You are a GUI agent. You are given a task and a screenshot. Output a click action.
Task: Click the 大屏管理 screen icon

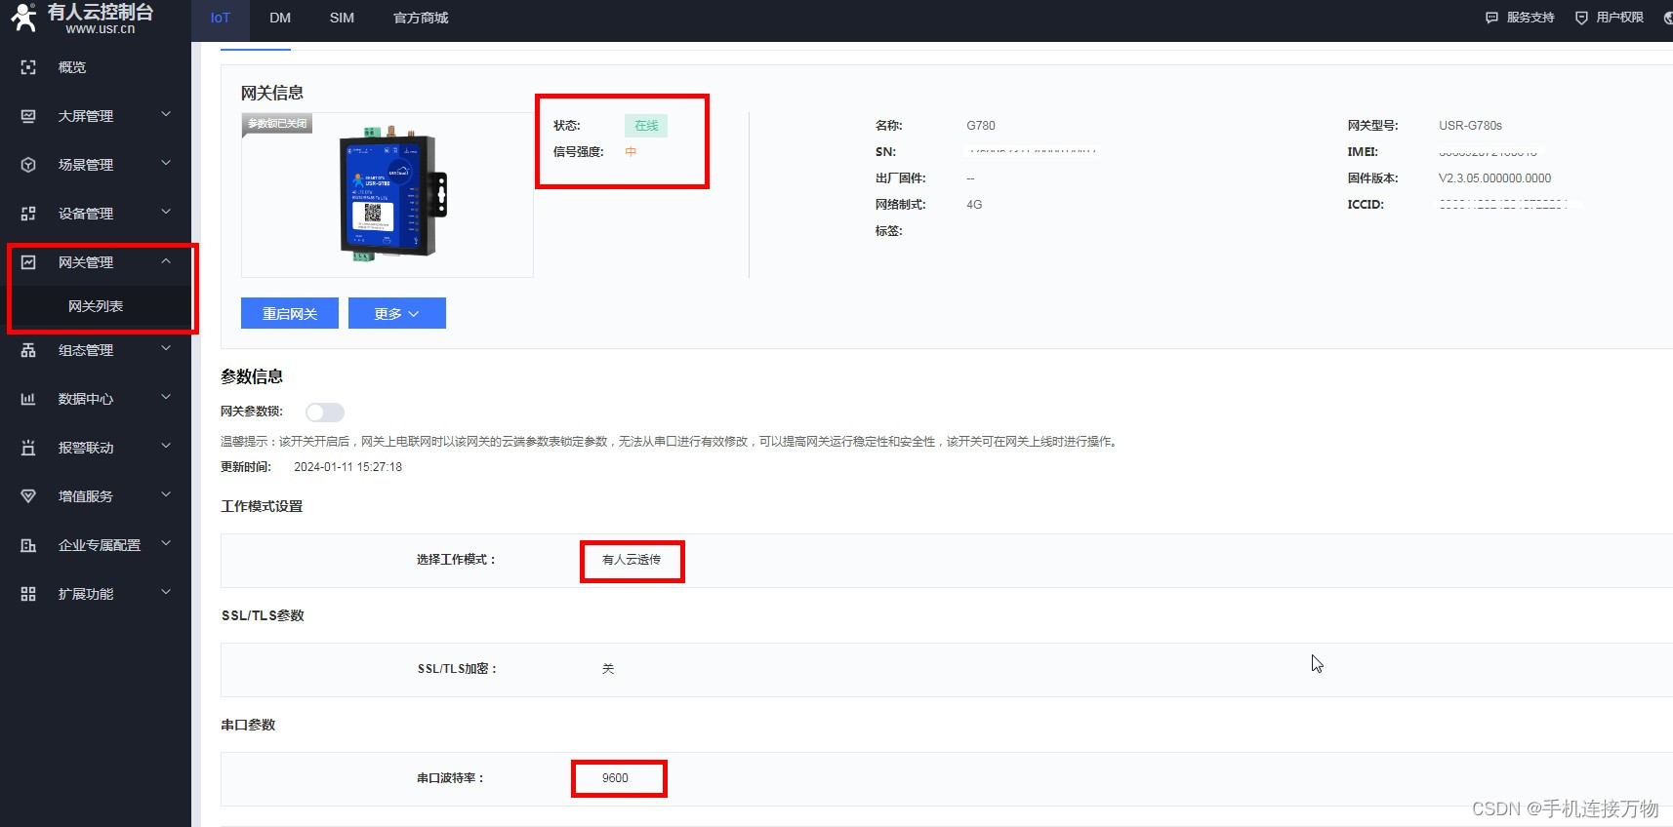[x=28, y=116]
